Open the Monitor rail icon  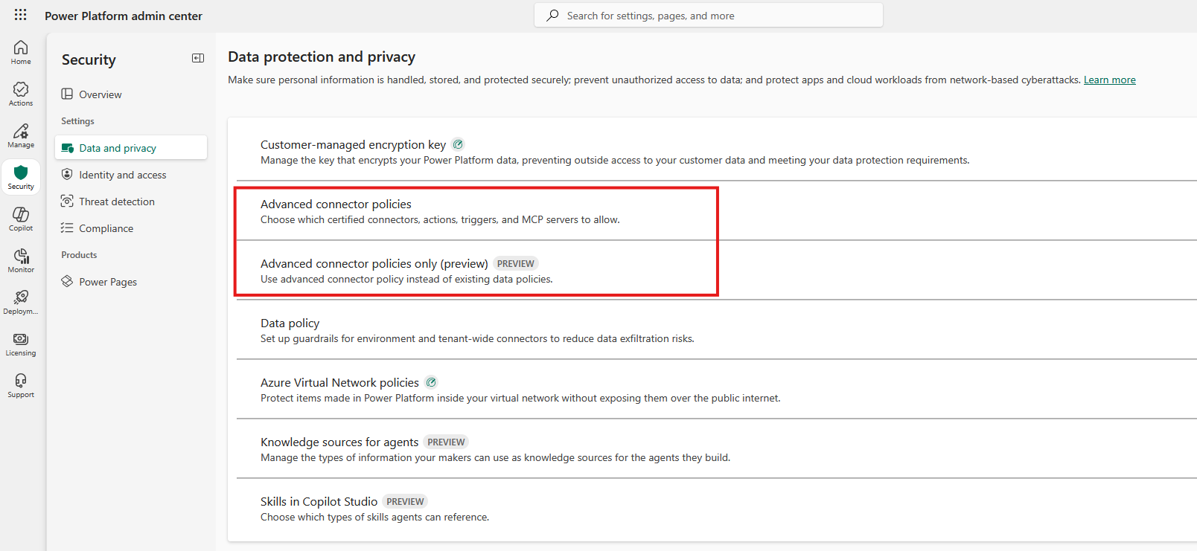(21, 260)
